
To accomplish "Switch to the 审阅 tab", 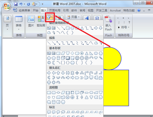I will click(x=82, y=10).
